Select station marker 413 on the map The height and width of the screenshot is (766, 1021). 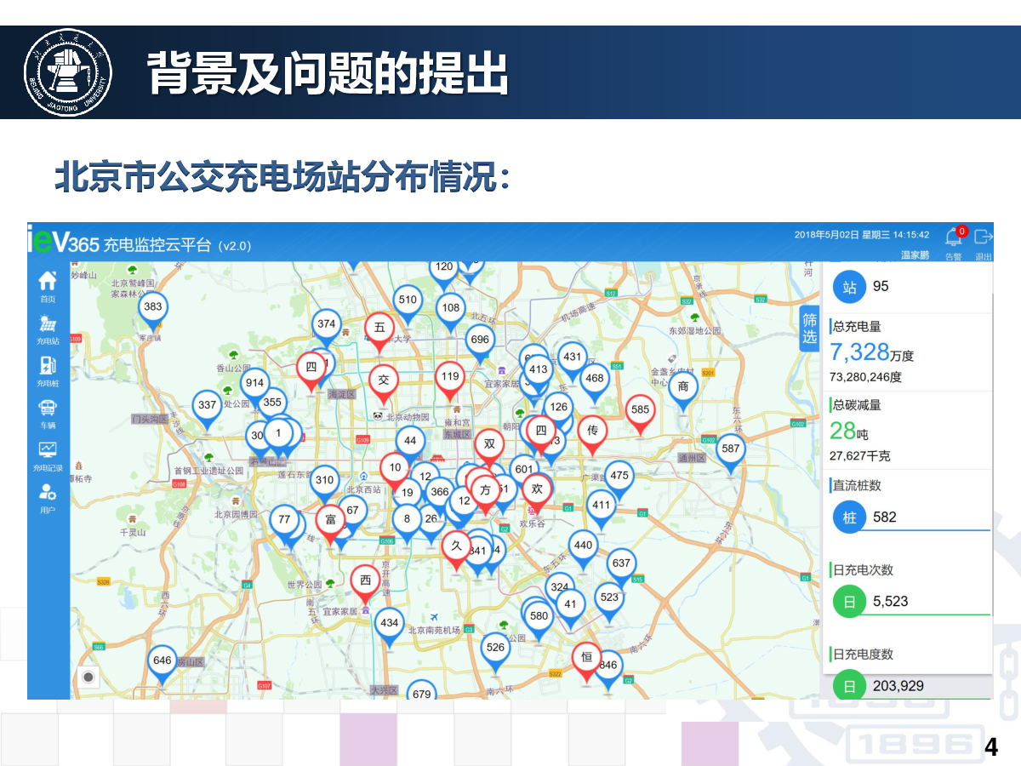[x=538, y=375]
